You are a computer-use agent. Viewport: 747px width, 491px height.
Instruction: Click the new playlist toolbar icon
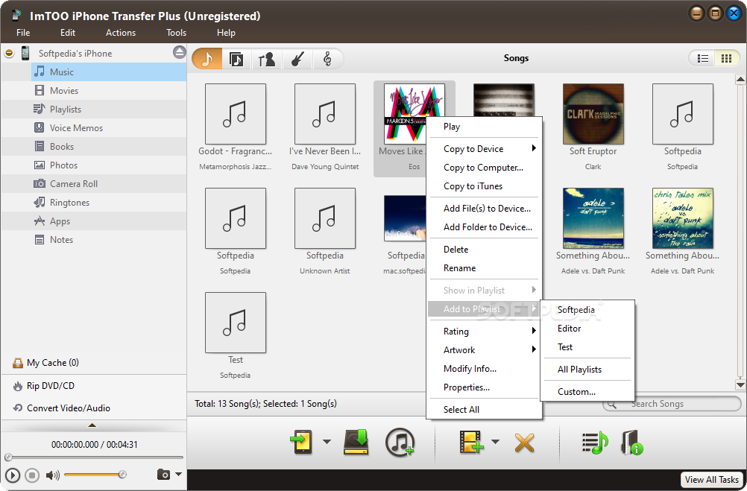coord(595,442)
